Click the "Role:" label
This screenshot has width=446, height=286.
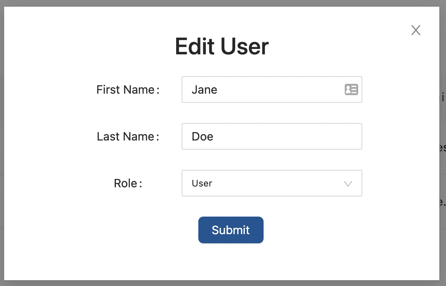(128, 183)
